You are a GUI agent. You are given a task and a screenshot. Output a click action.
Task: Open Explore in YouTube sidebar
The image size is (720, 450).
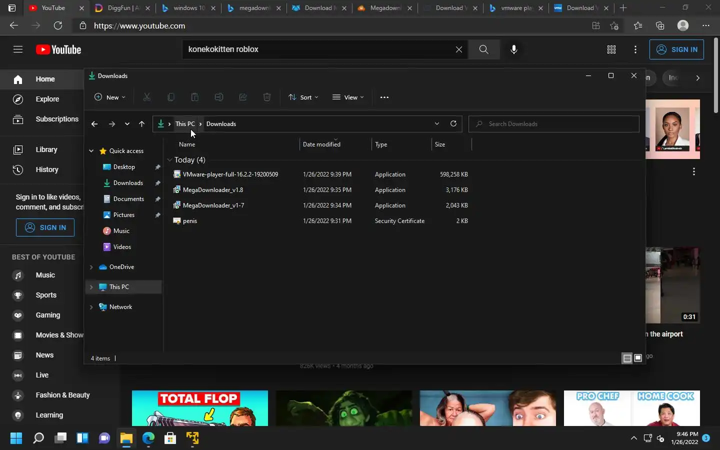pos(42,99)
